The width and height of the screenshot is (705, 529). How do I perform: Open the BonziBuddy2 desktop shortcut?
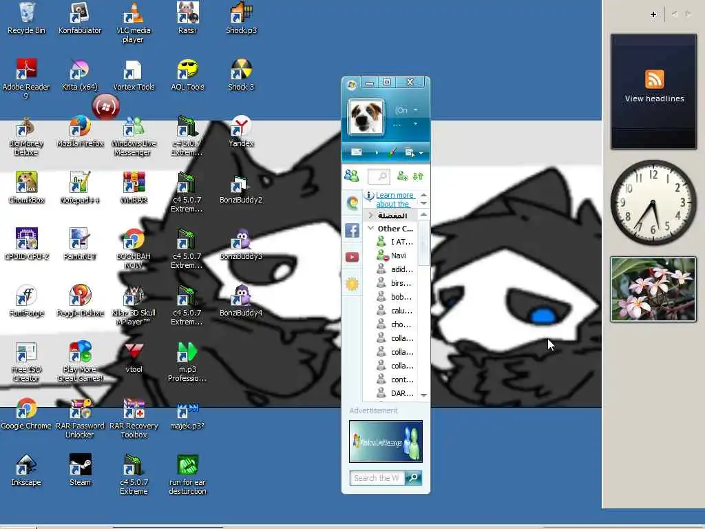(x=241, y=188)
